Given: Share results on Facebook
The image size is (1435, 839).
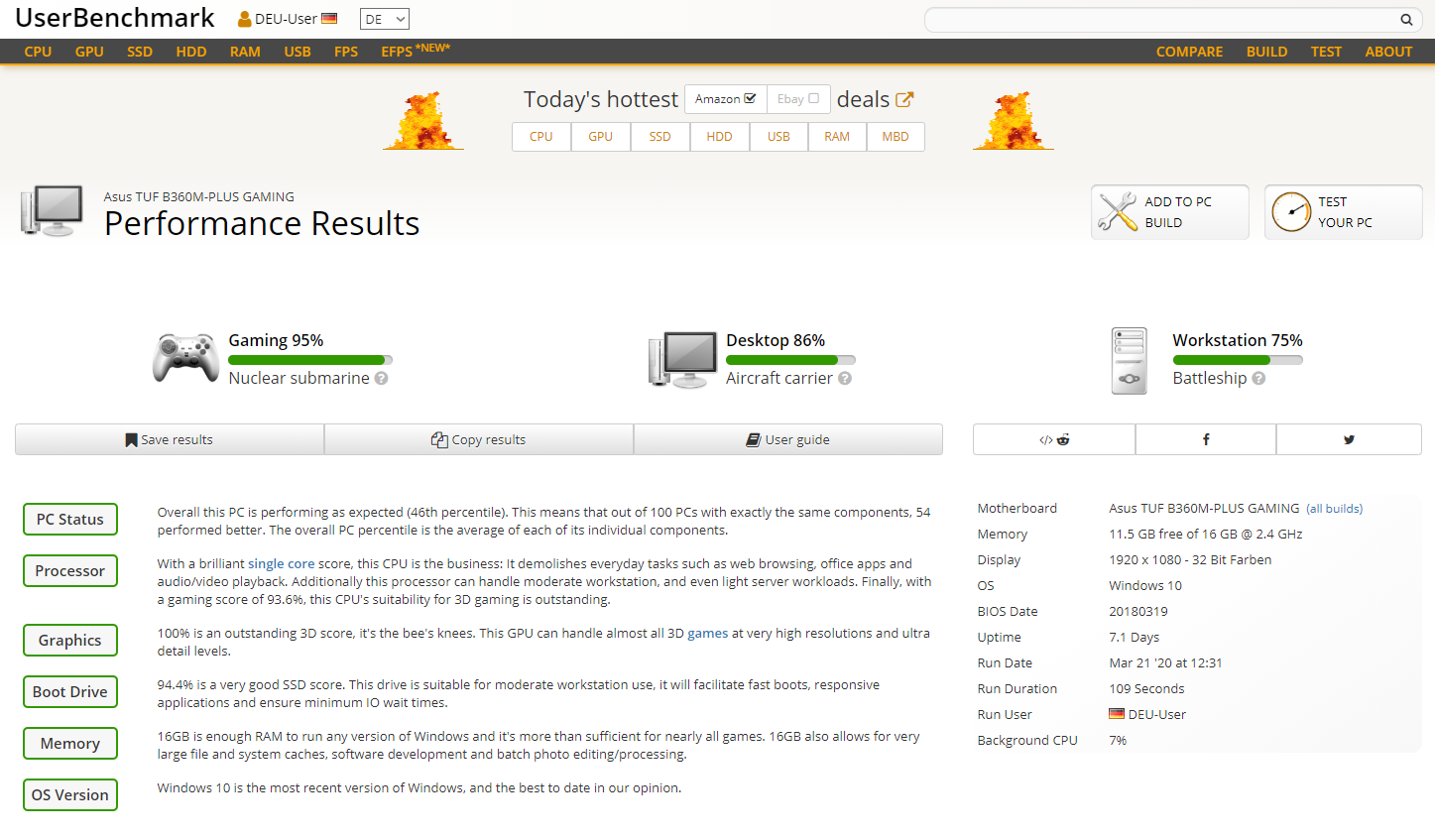Looking at the screenshot, I should coord(1206,439).
